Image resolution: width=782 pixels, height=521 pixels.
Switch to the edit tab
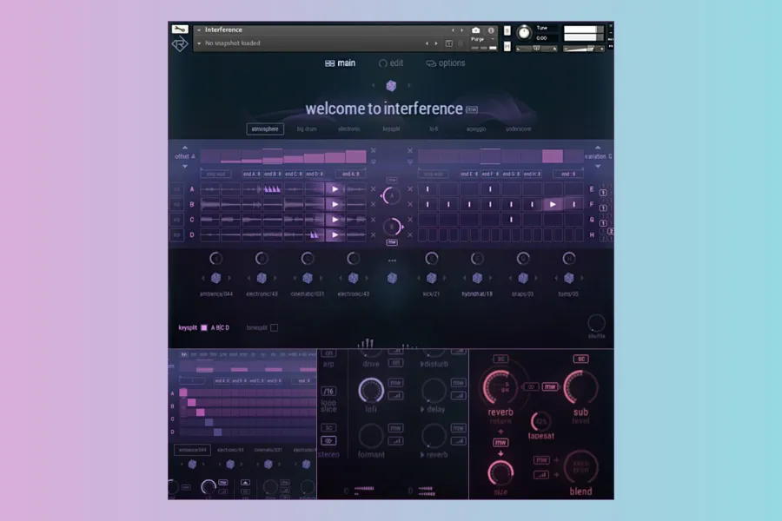coord(391,63)
